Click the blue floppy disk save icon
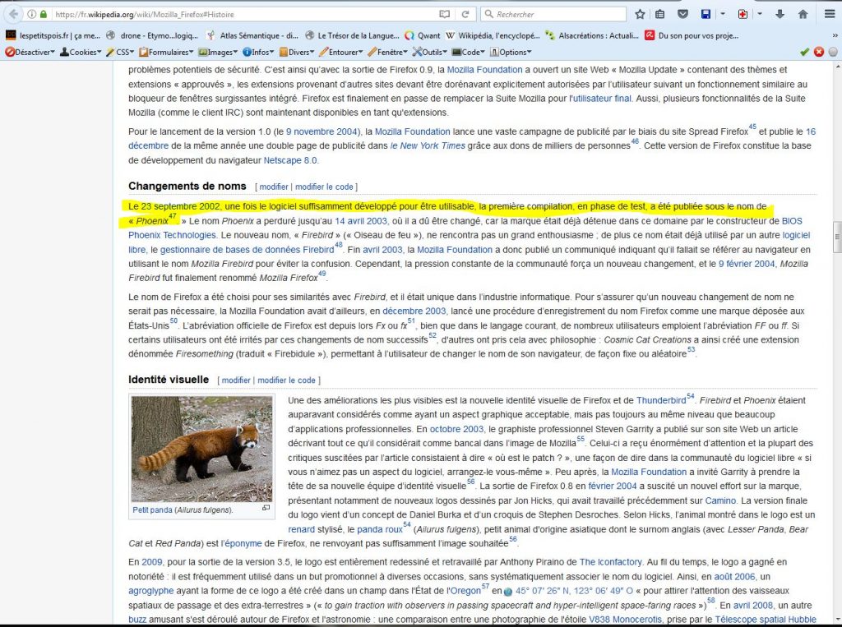The image size is (842, 627). coord(706,14)
